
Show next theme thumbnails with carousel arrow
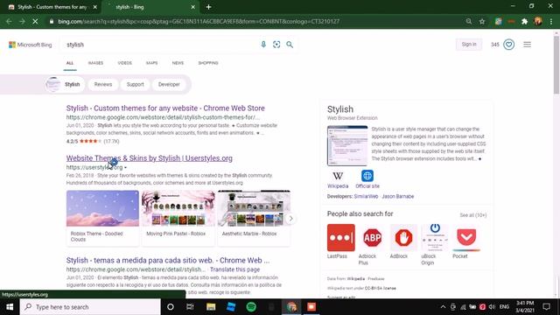[290, 219]
